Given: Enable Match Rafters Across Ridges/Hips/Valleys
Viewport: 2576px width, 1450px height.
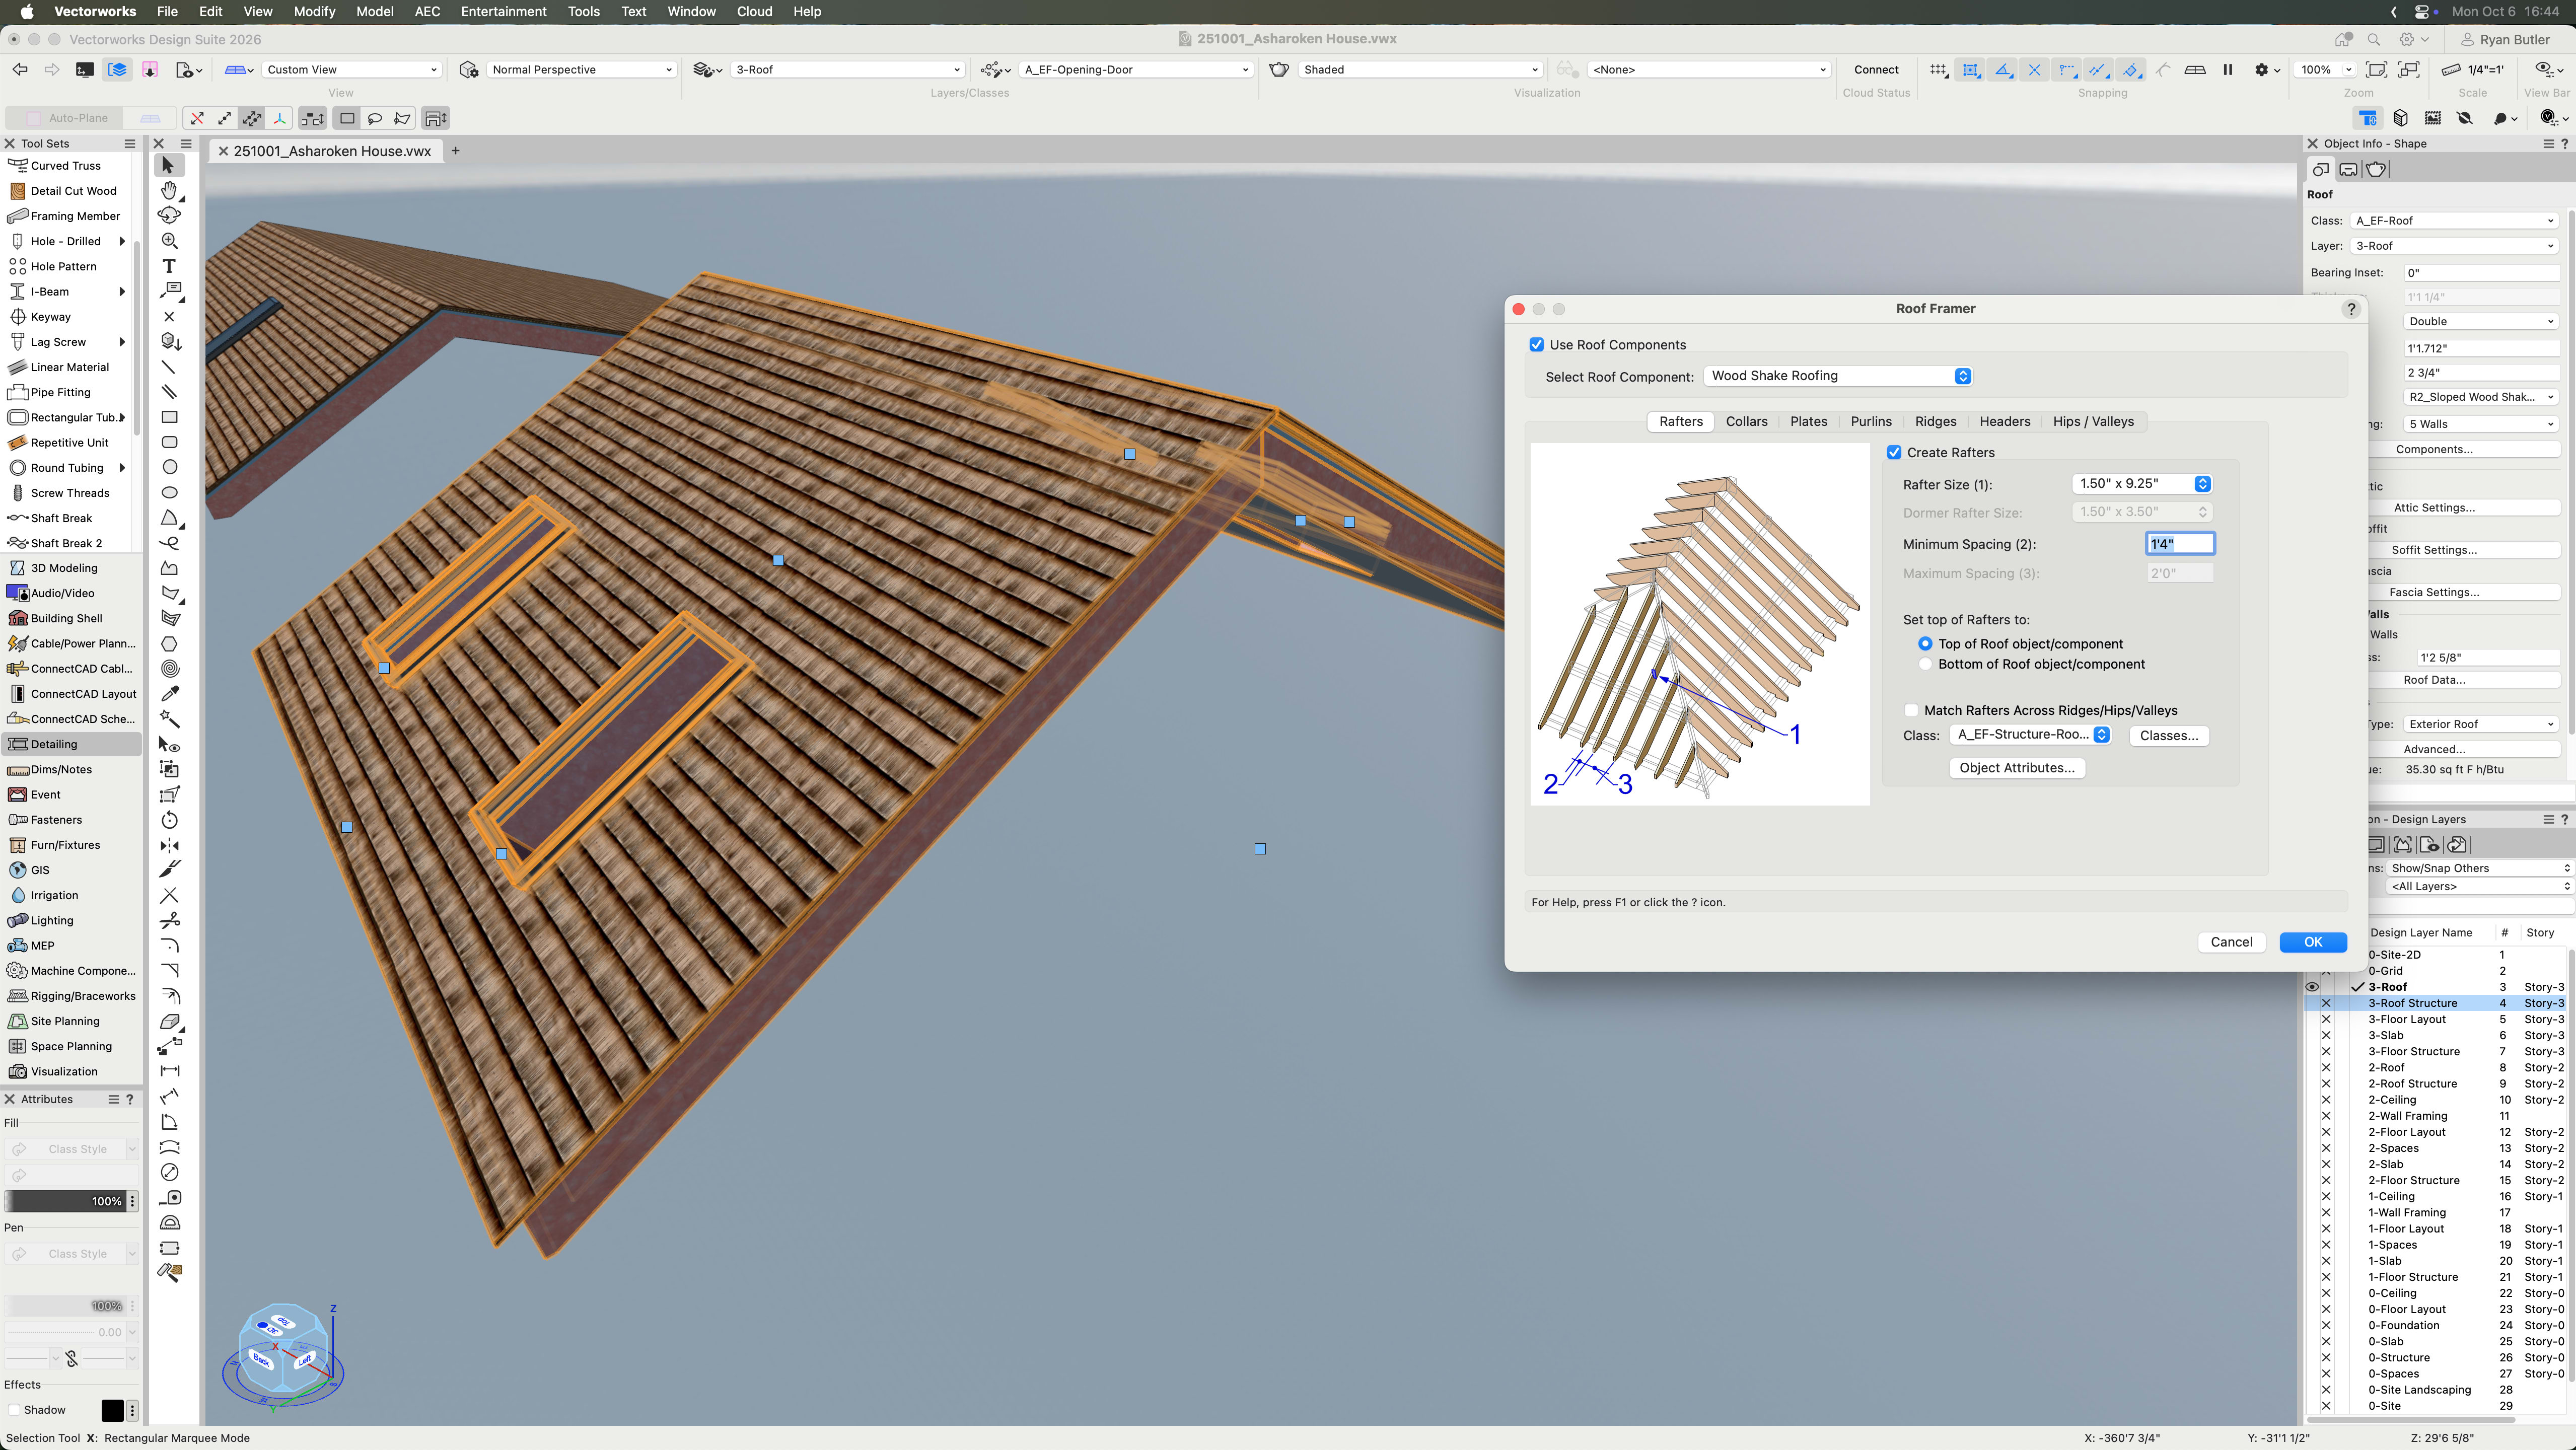Looking at the screenshot, I should pos(1911,710).
